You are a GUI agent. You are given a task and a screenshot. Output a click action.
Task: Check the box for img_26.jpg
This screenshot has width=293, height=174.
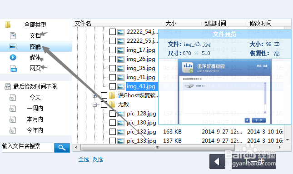click(x=113, y=59)
